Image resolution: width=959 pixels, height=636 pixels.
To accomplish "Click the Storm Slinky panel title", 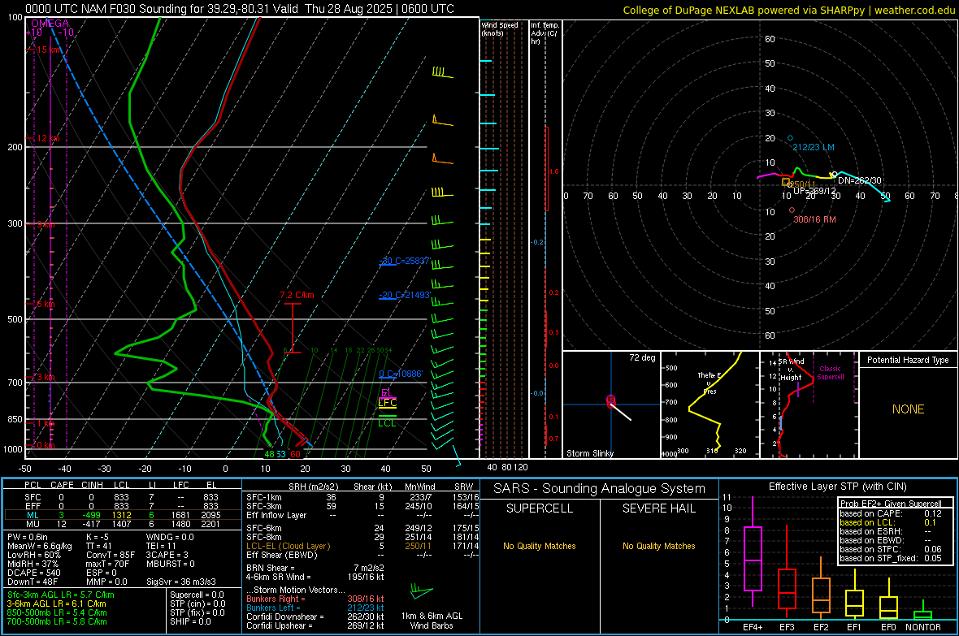I will [590, 453].
